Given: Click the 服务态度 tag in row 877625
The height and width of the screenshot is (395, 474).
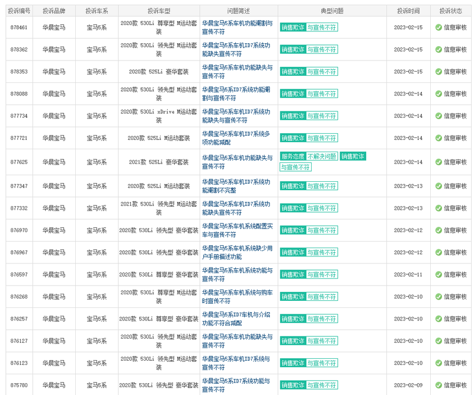Looking at the screenshot, I should click(x=293, y=156).
